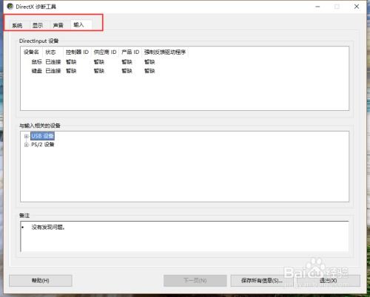Click 保存所有信息(S)... button
Viewport: 370px width, 297px height.
tap(262, 281)
